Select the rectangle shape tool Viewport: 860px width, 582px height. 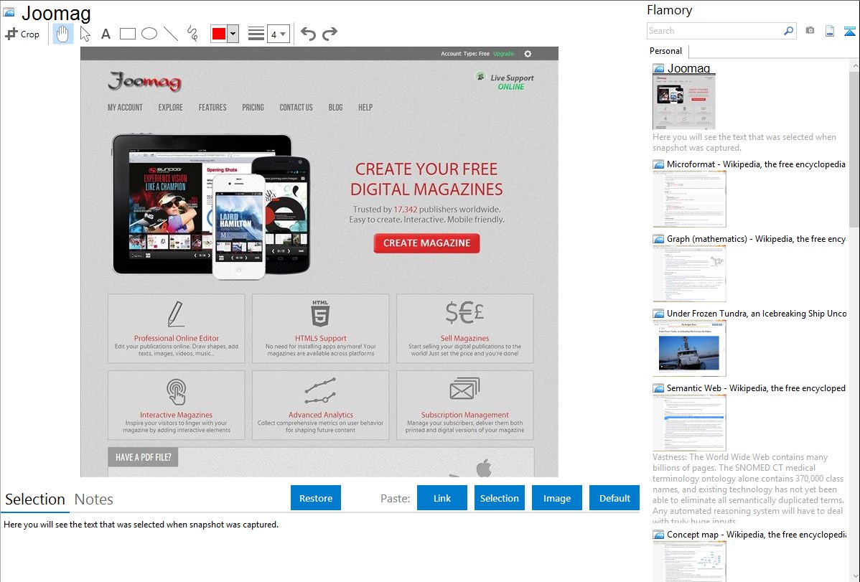(127, 34)
